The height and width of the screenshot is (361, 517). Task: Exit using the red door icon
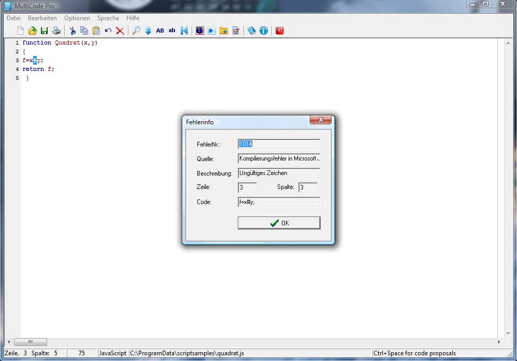280,31
